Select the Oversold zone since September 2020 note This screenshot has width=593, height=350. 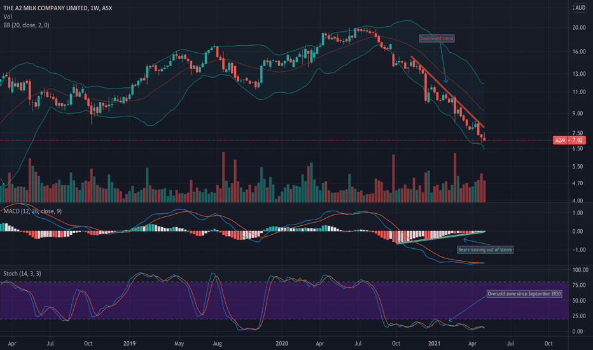click(524, 294)
